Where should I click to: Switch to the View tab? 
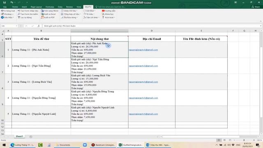[x=79, y=7]
